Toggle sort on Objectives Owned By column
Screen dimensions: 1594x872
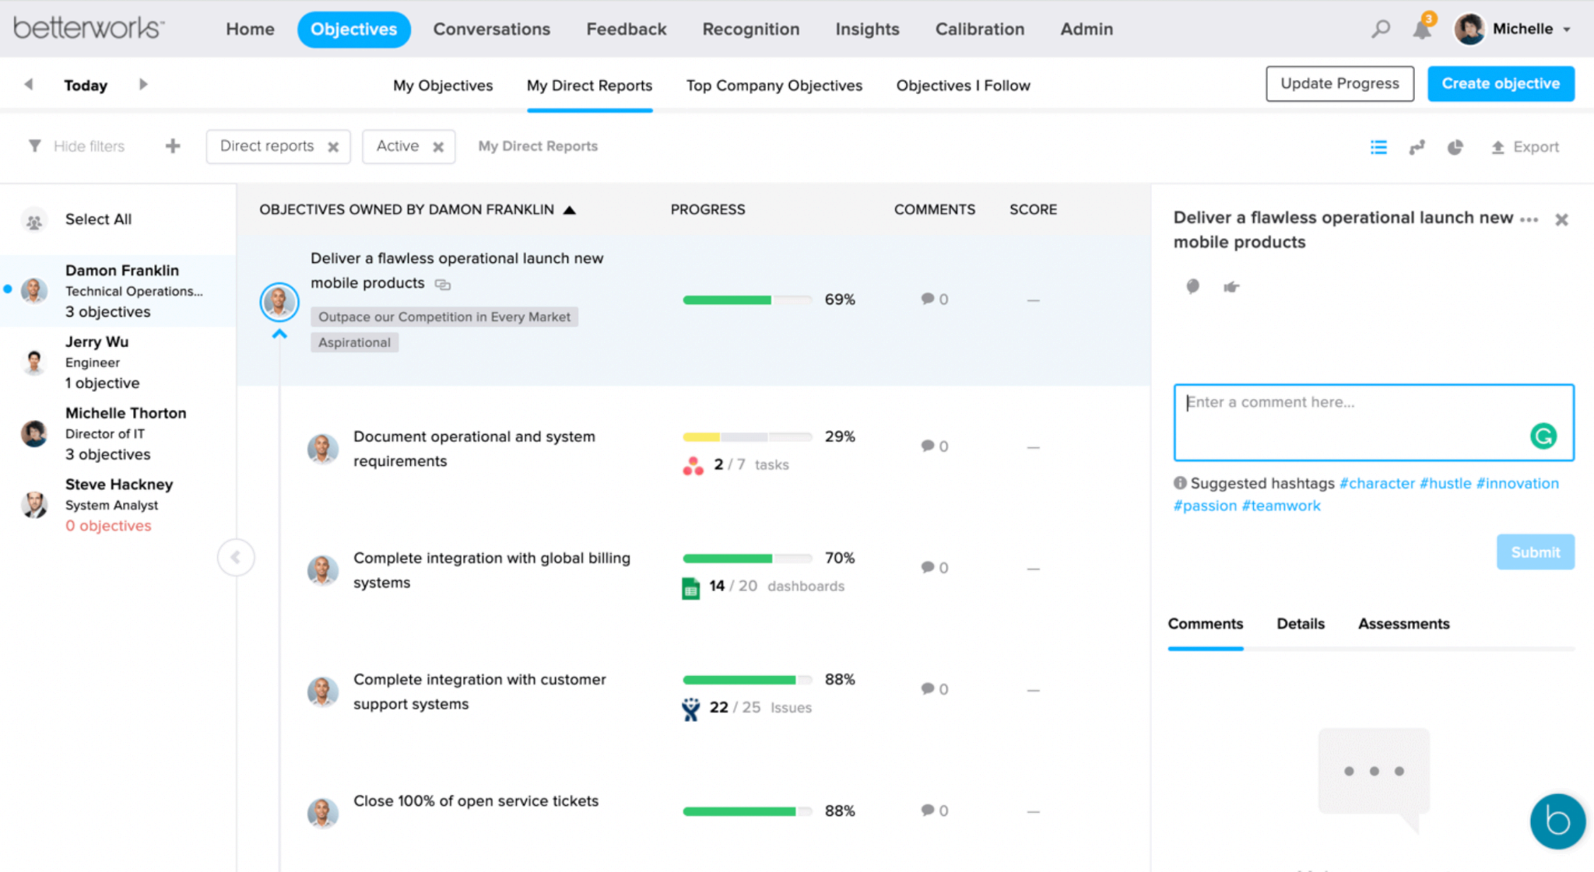pos(569,210)
